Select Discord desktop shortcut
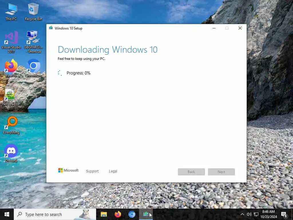 click(x=11, y=153)
